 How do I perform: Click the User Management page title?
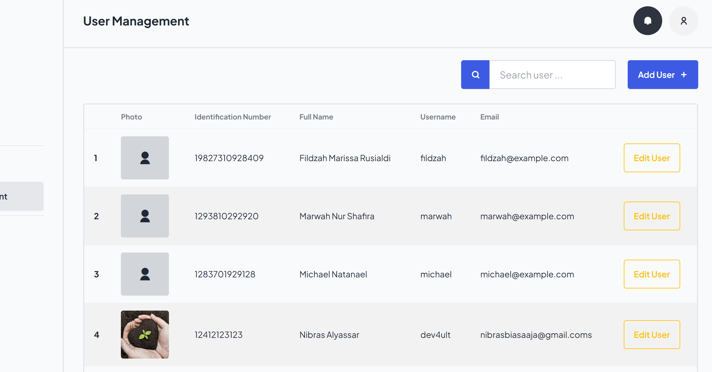(136, 21)
